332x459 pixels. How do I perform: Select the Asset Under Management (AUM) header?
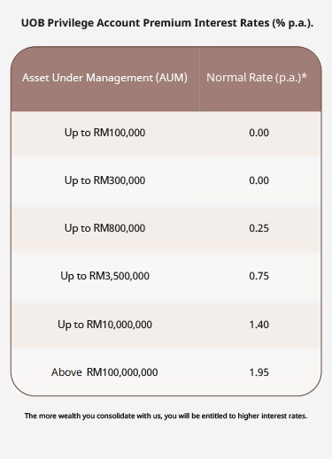point(104,78)
